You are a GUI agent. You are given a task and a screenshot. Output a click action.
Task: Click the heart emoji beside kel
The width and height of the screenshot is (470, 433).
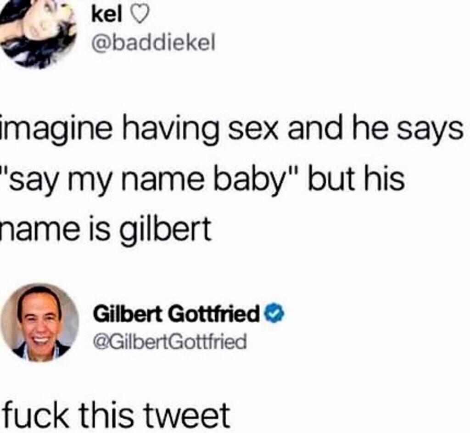tap(139, 16)
